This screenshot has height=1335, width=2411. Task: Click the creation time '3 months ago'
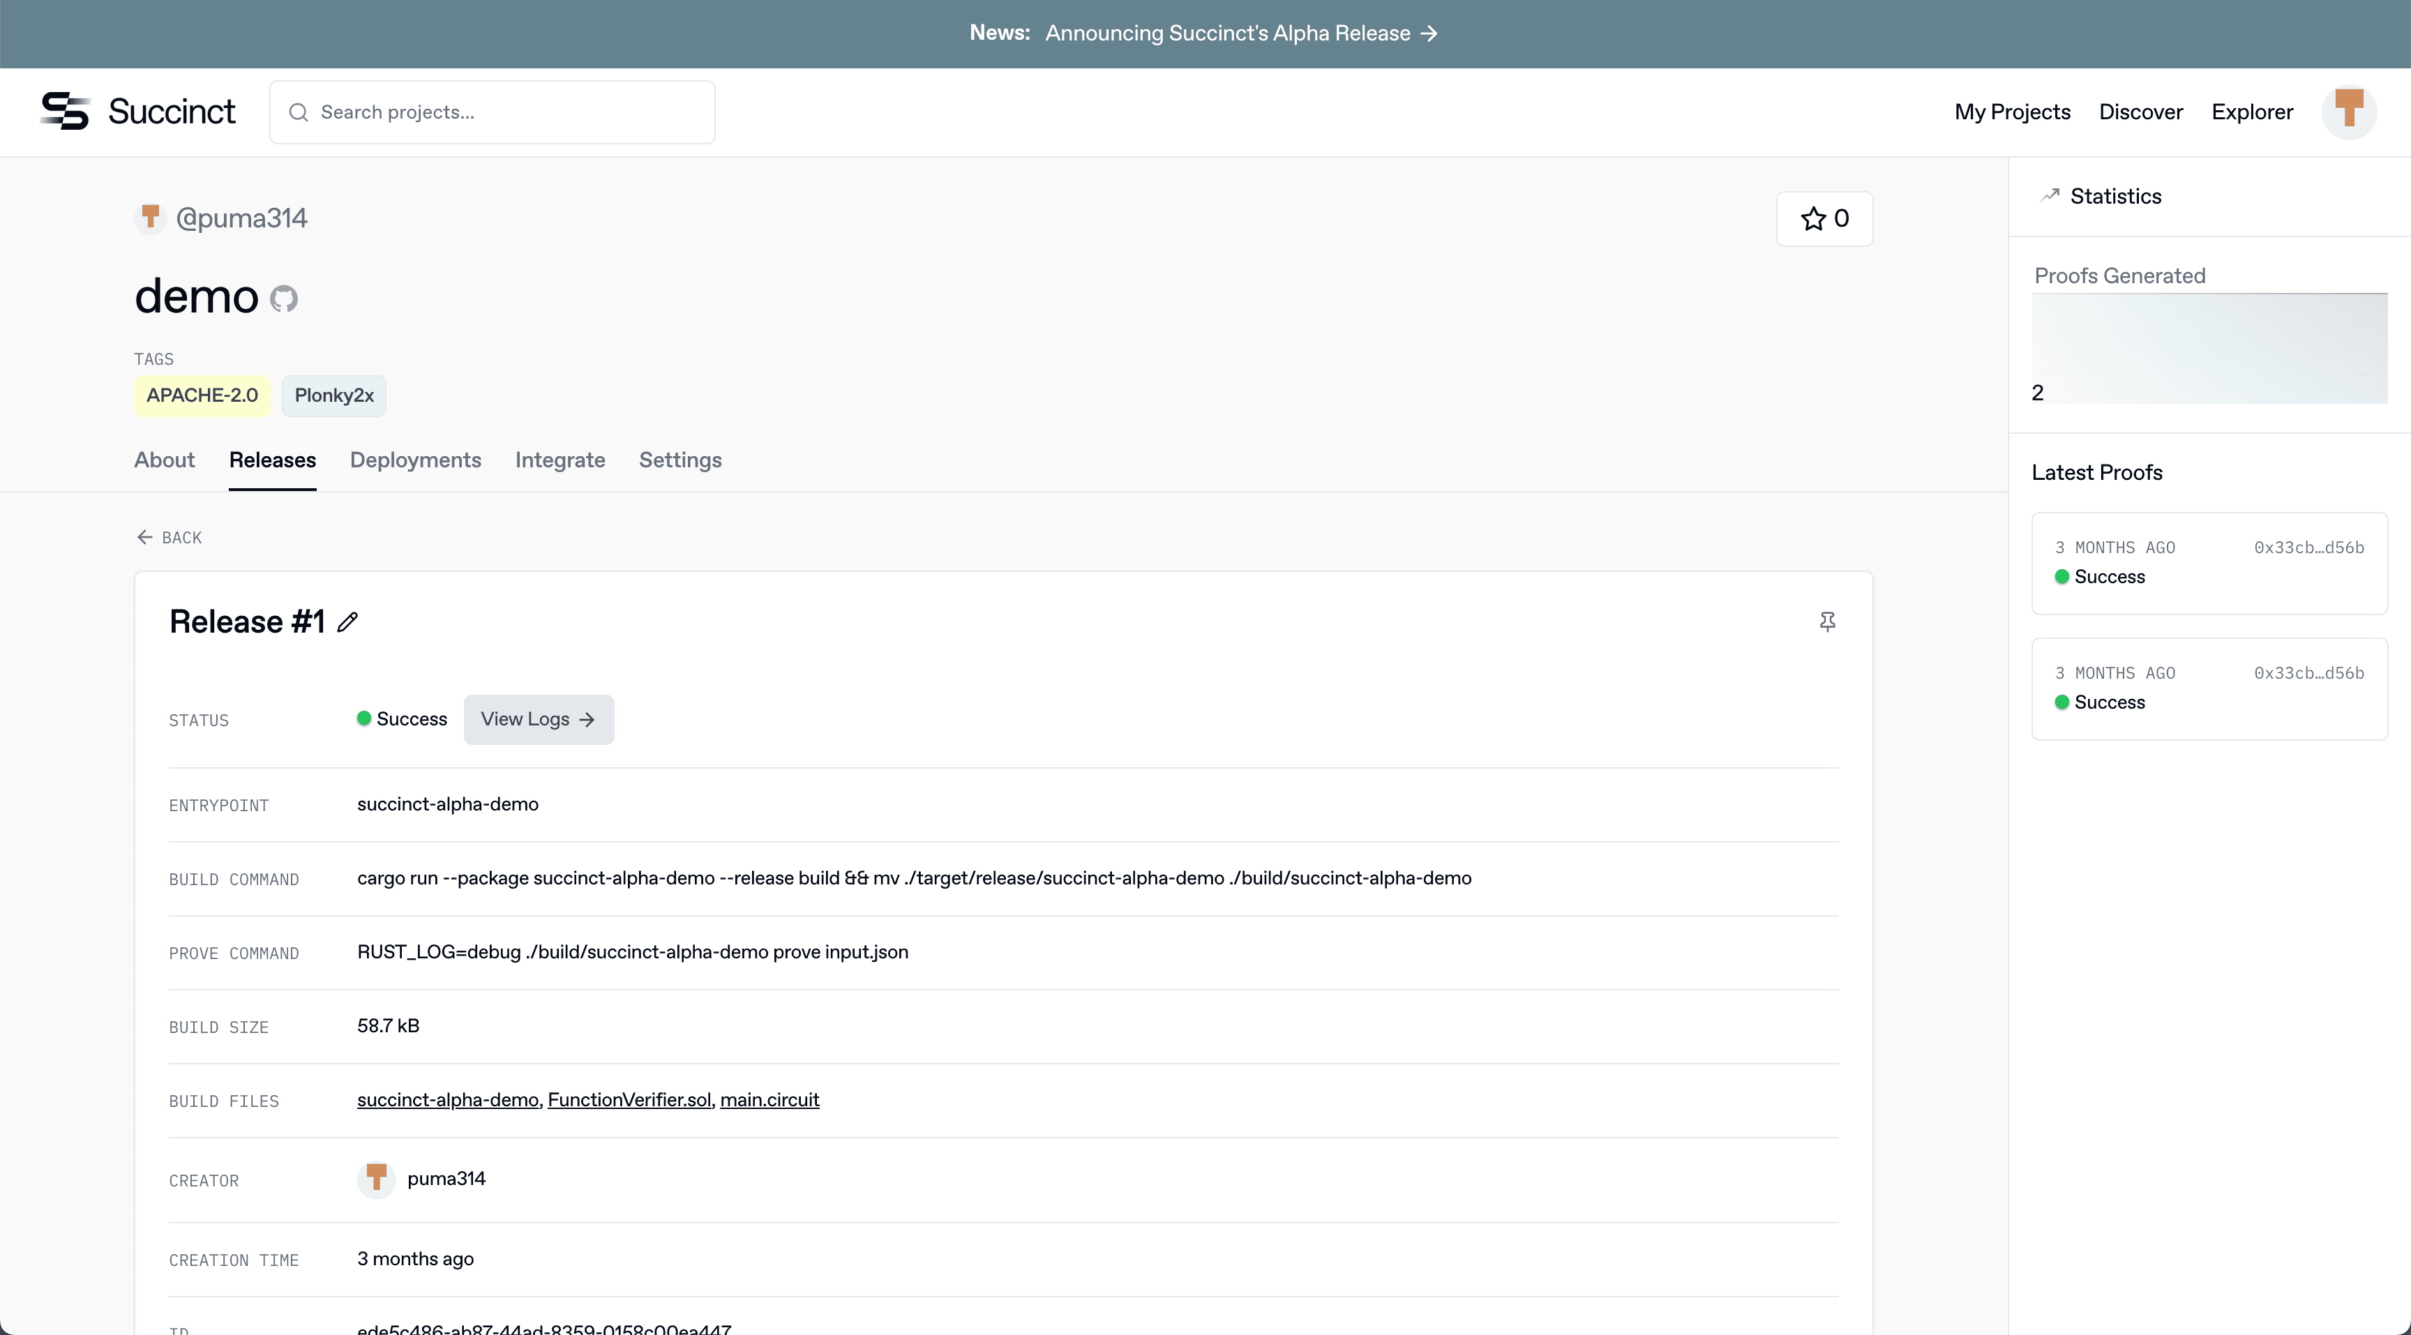(x=416, y=1259)
